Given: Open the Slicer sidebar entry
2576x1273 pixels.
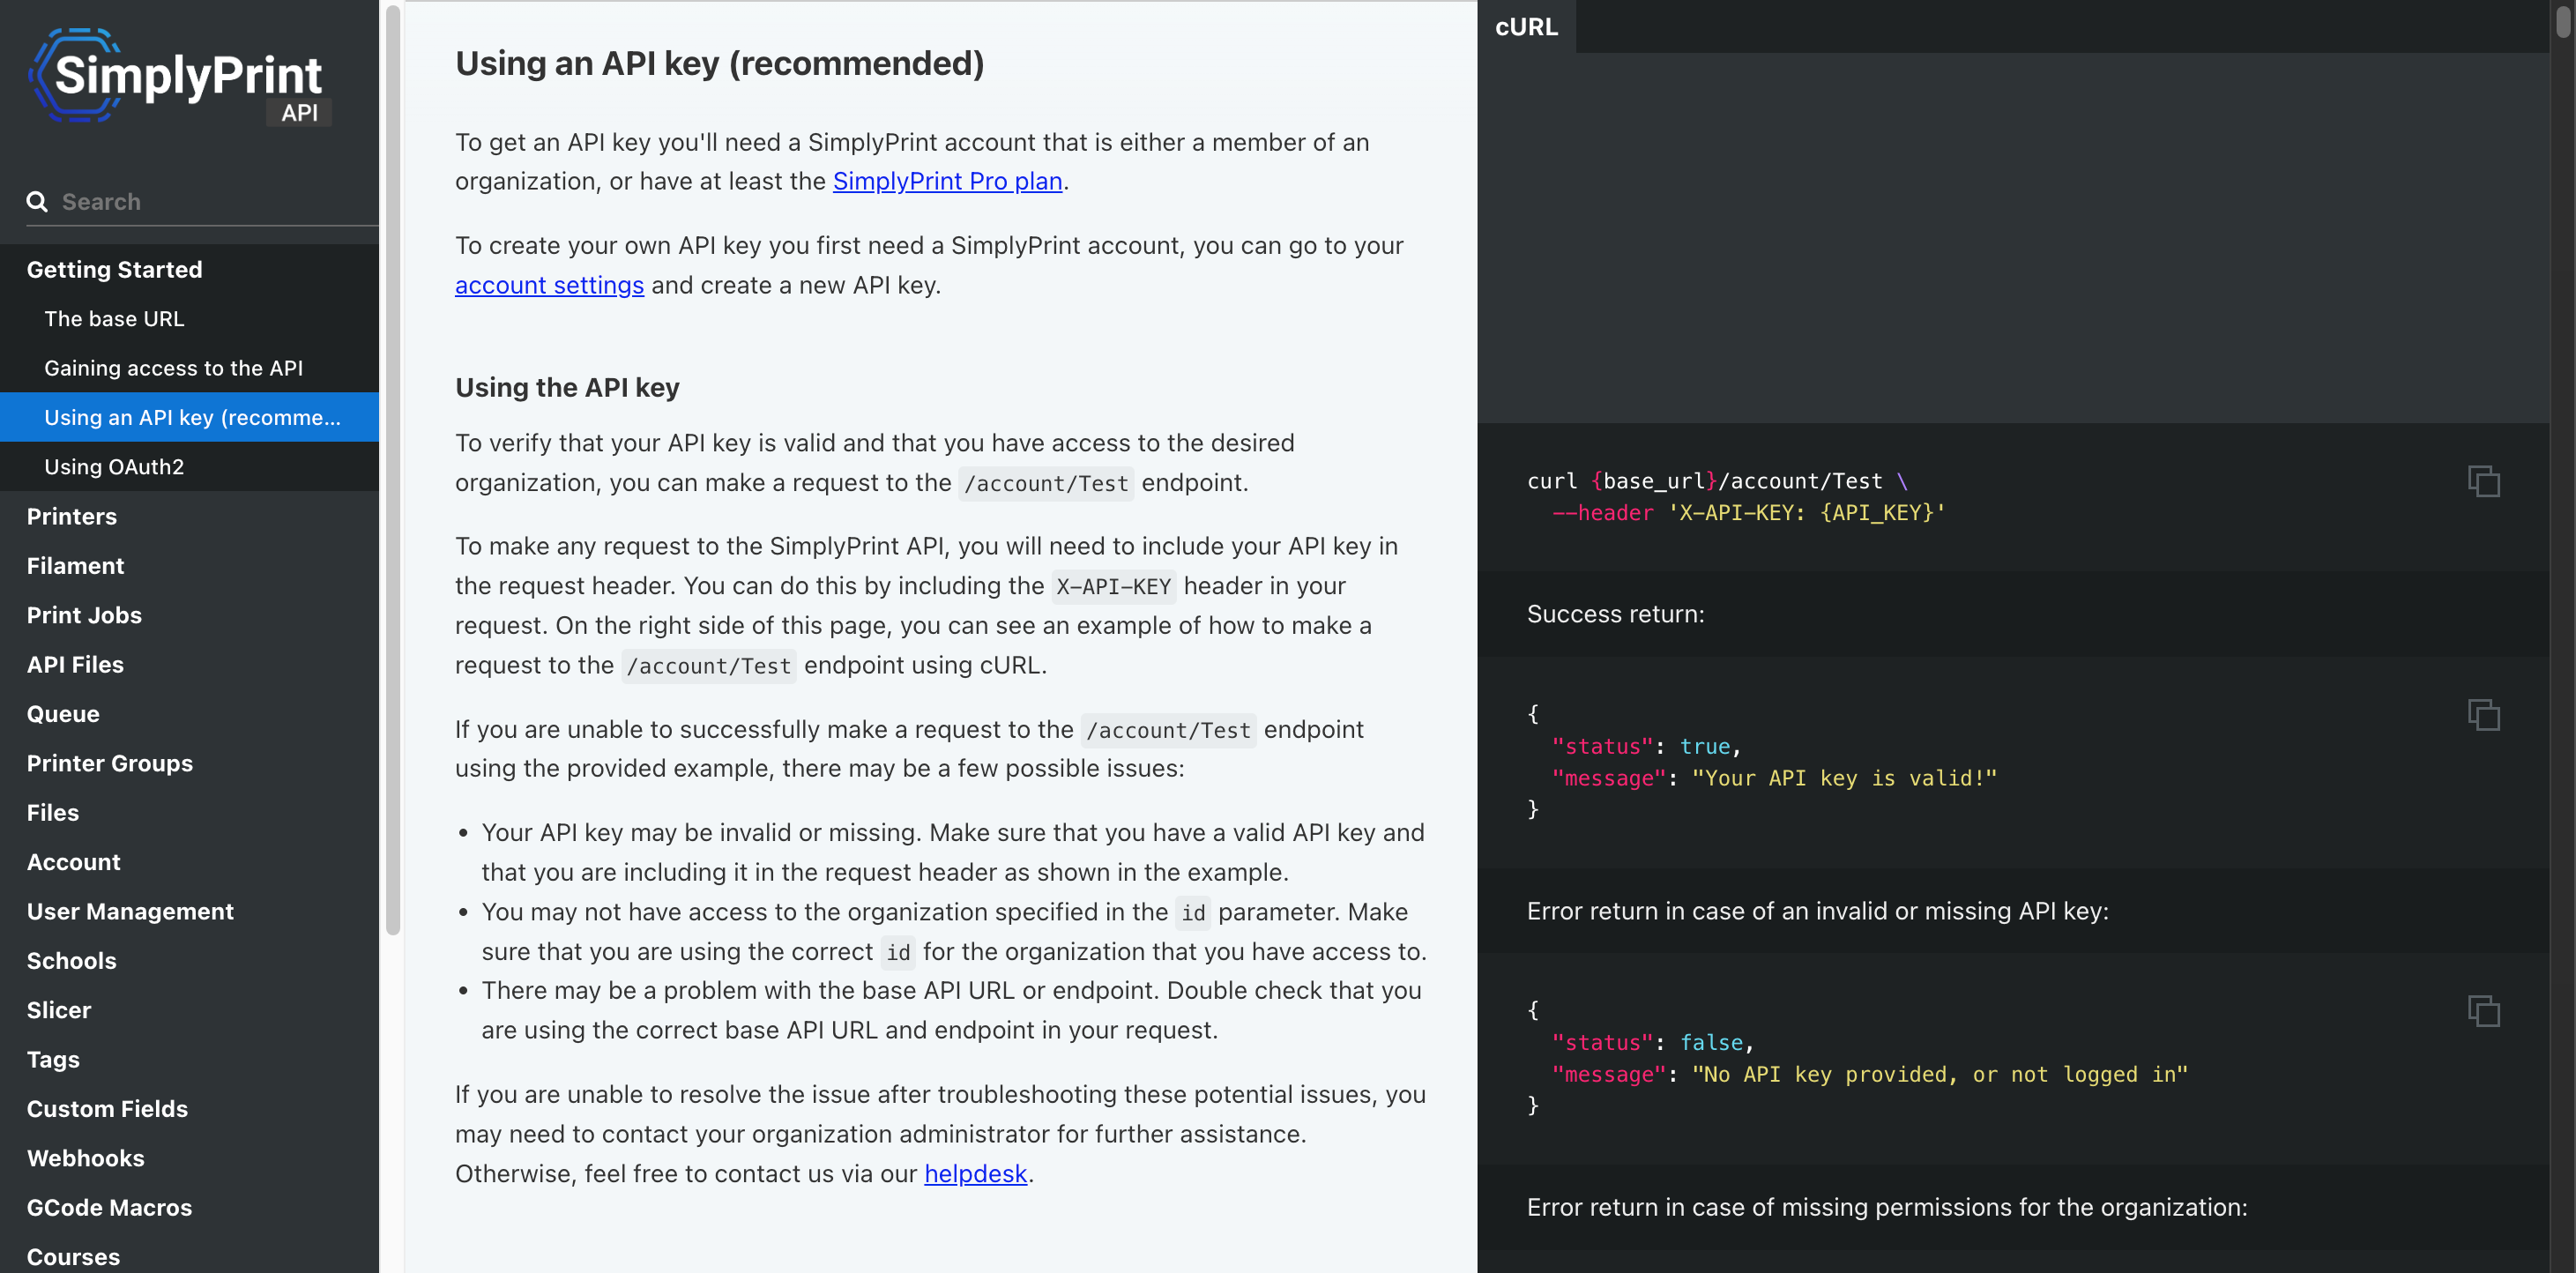Looking at the screenshot, I should click(x=189, y=1010).
